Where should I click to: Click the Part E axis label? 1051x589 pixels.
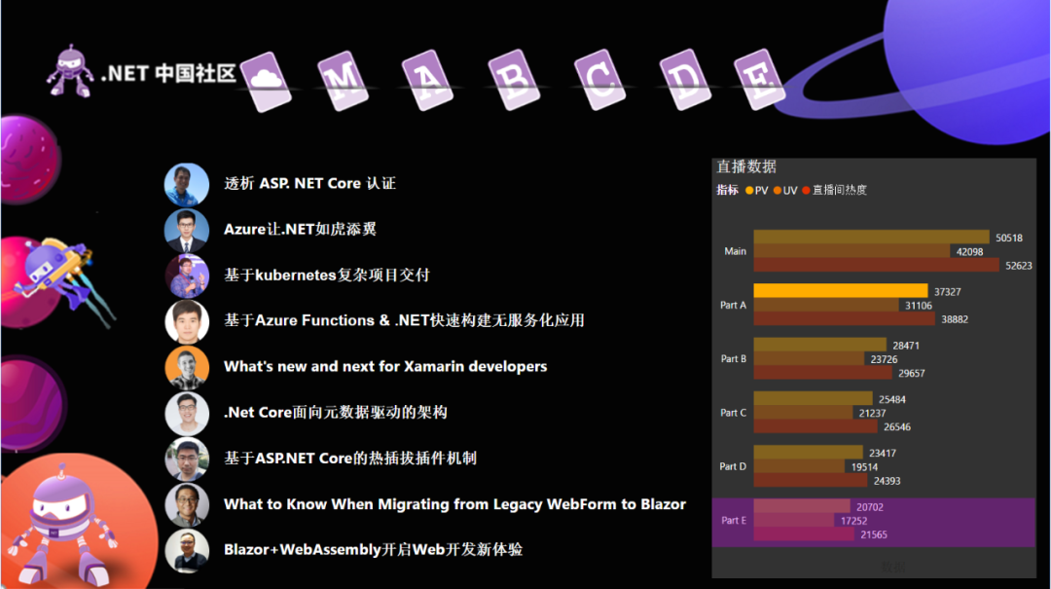click(x=734, y=521)
